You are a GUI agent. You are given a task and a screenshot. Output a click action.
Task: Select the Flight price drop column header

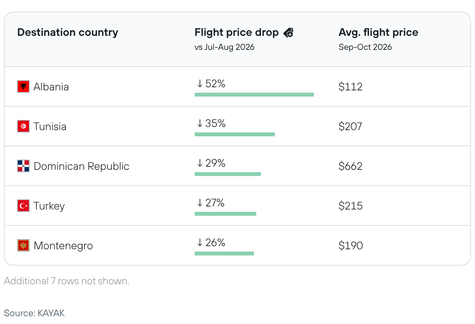(237, 32)
